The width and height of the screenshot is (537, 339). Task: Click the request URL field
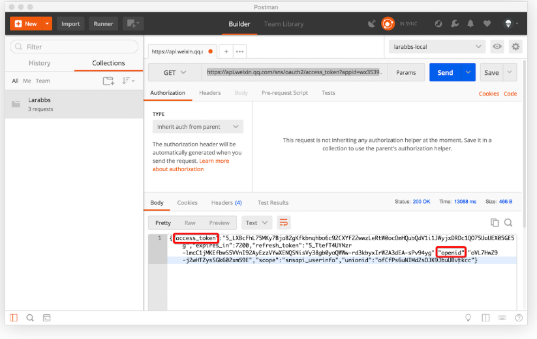[x=294, y=72]
